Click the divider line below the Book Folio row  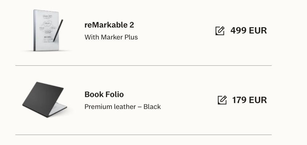143,135
